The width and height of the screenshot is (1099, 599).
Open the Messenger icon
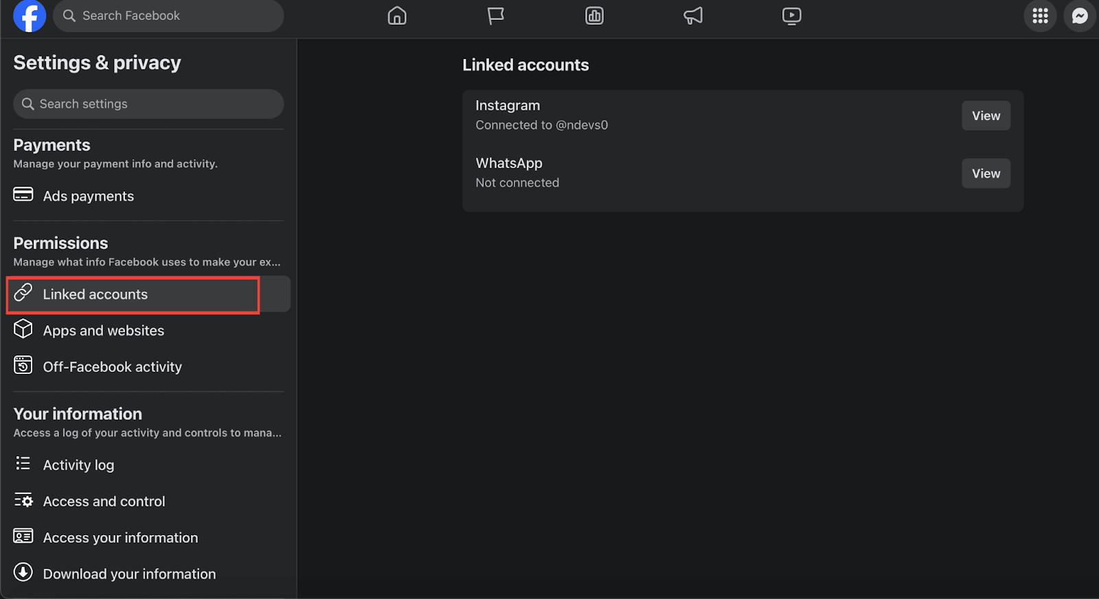tap(1080, 16)
